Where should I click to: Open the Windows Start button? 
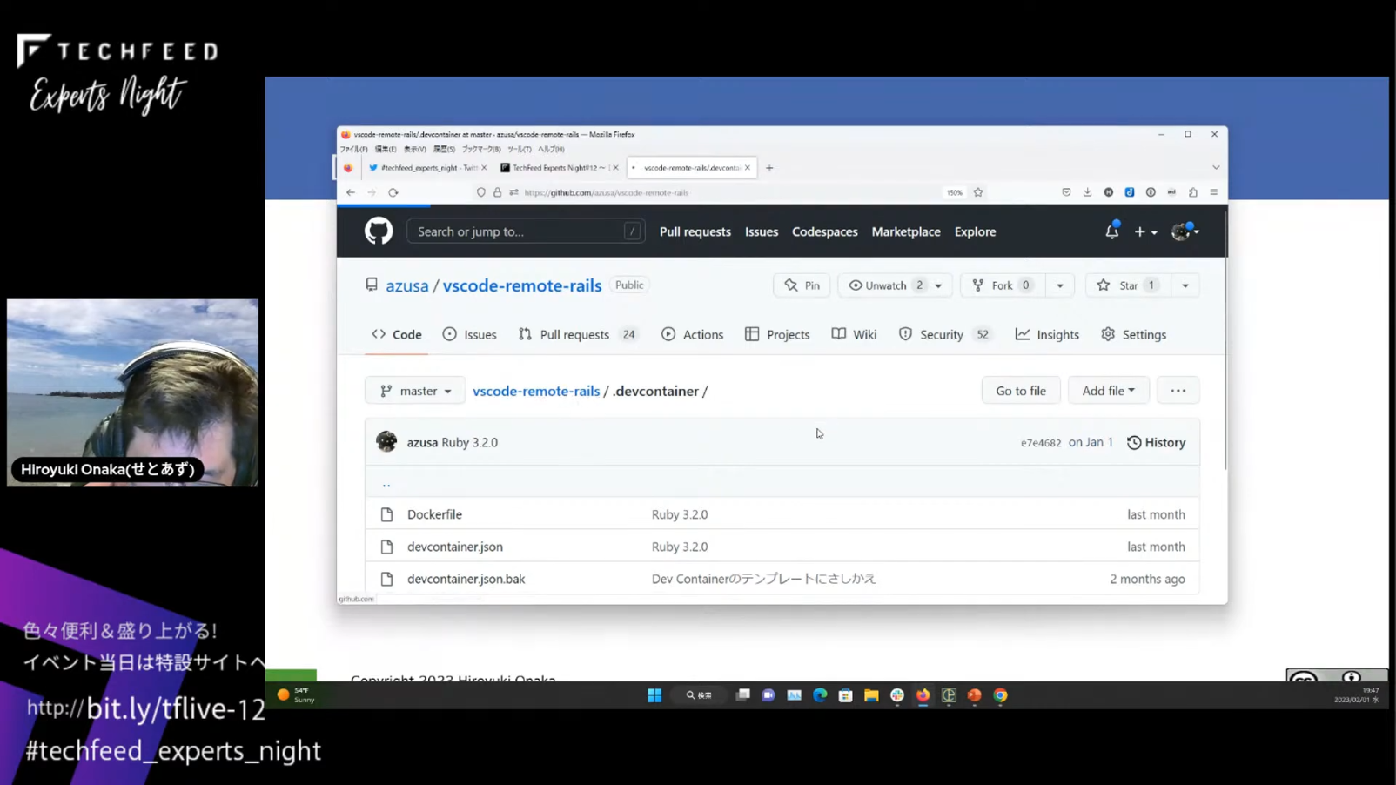(x=654, y=695)
